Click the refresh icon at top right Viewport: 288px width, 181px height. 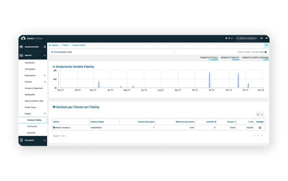(x=266, y=45)
